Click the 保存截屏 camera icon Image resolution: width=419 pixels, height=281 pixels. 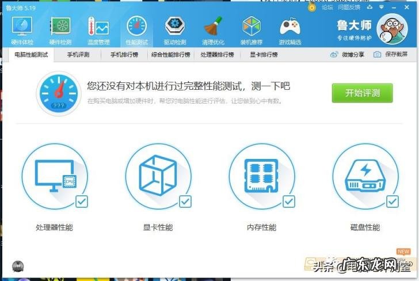click(x=377, y=55)
